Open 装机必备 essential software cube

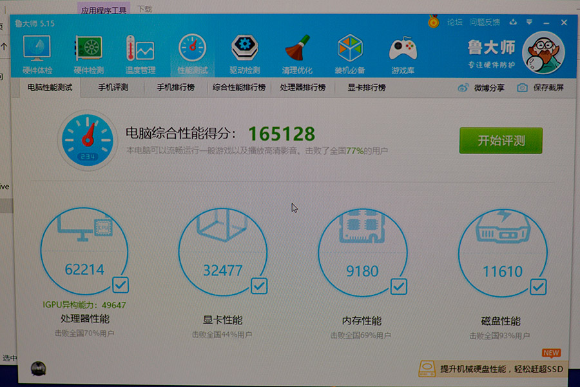349,54
